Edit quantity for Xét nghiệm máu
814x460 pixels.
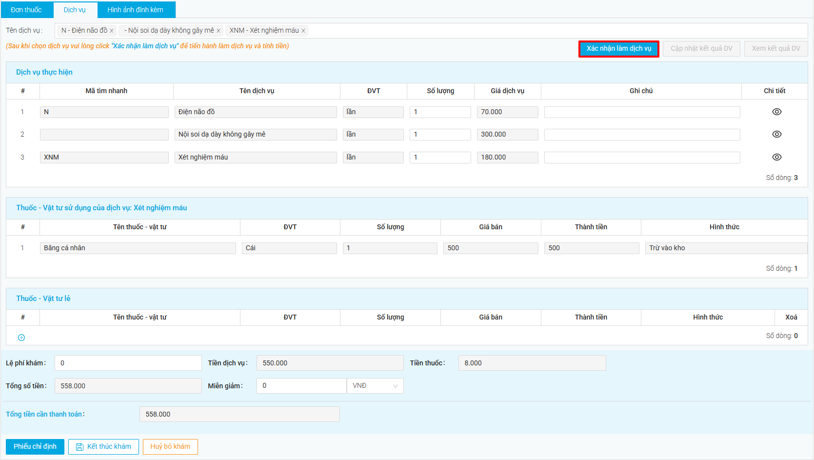(440, 158)
